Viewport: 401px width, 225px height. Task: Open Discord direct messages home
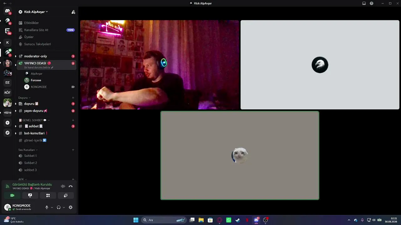tap(8, 11)
